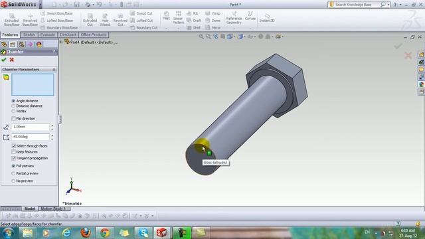Click the edge selection list box
The height and width of the screenshot is (239, 425).
pos(33,84)
